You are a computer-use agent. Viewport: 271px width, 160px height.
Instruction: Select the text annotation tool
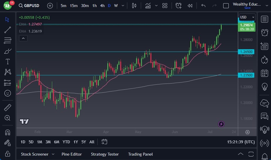[x=8, y=62]
